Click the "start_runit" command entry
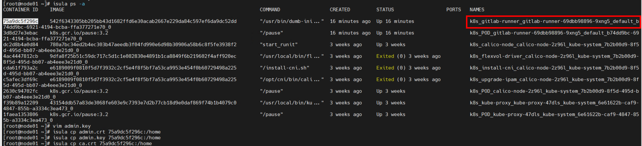The height and width of the screenshot is (146, 642). tap(278, 45)
